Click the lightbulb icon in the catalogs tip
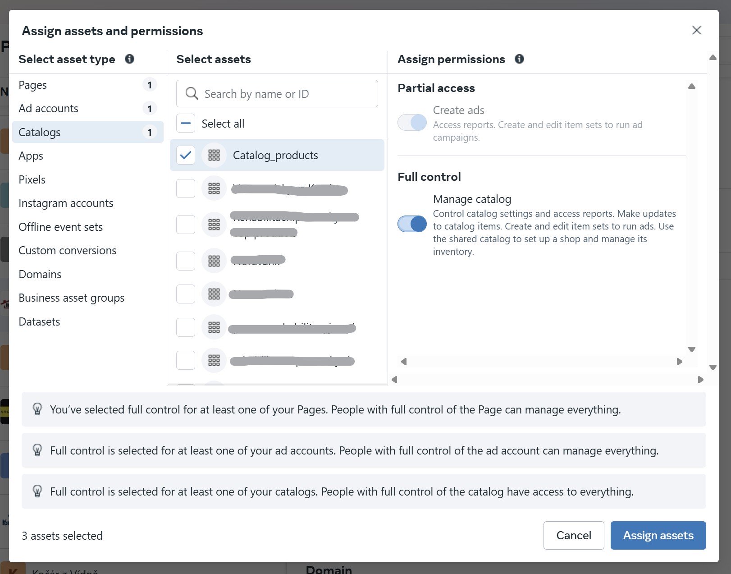 (37, 491)
